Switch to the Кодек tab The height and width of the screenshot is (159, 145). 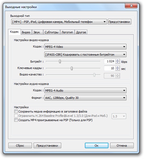tap(15, 32)
